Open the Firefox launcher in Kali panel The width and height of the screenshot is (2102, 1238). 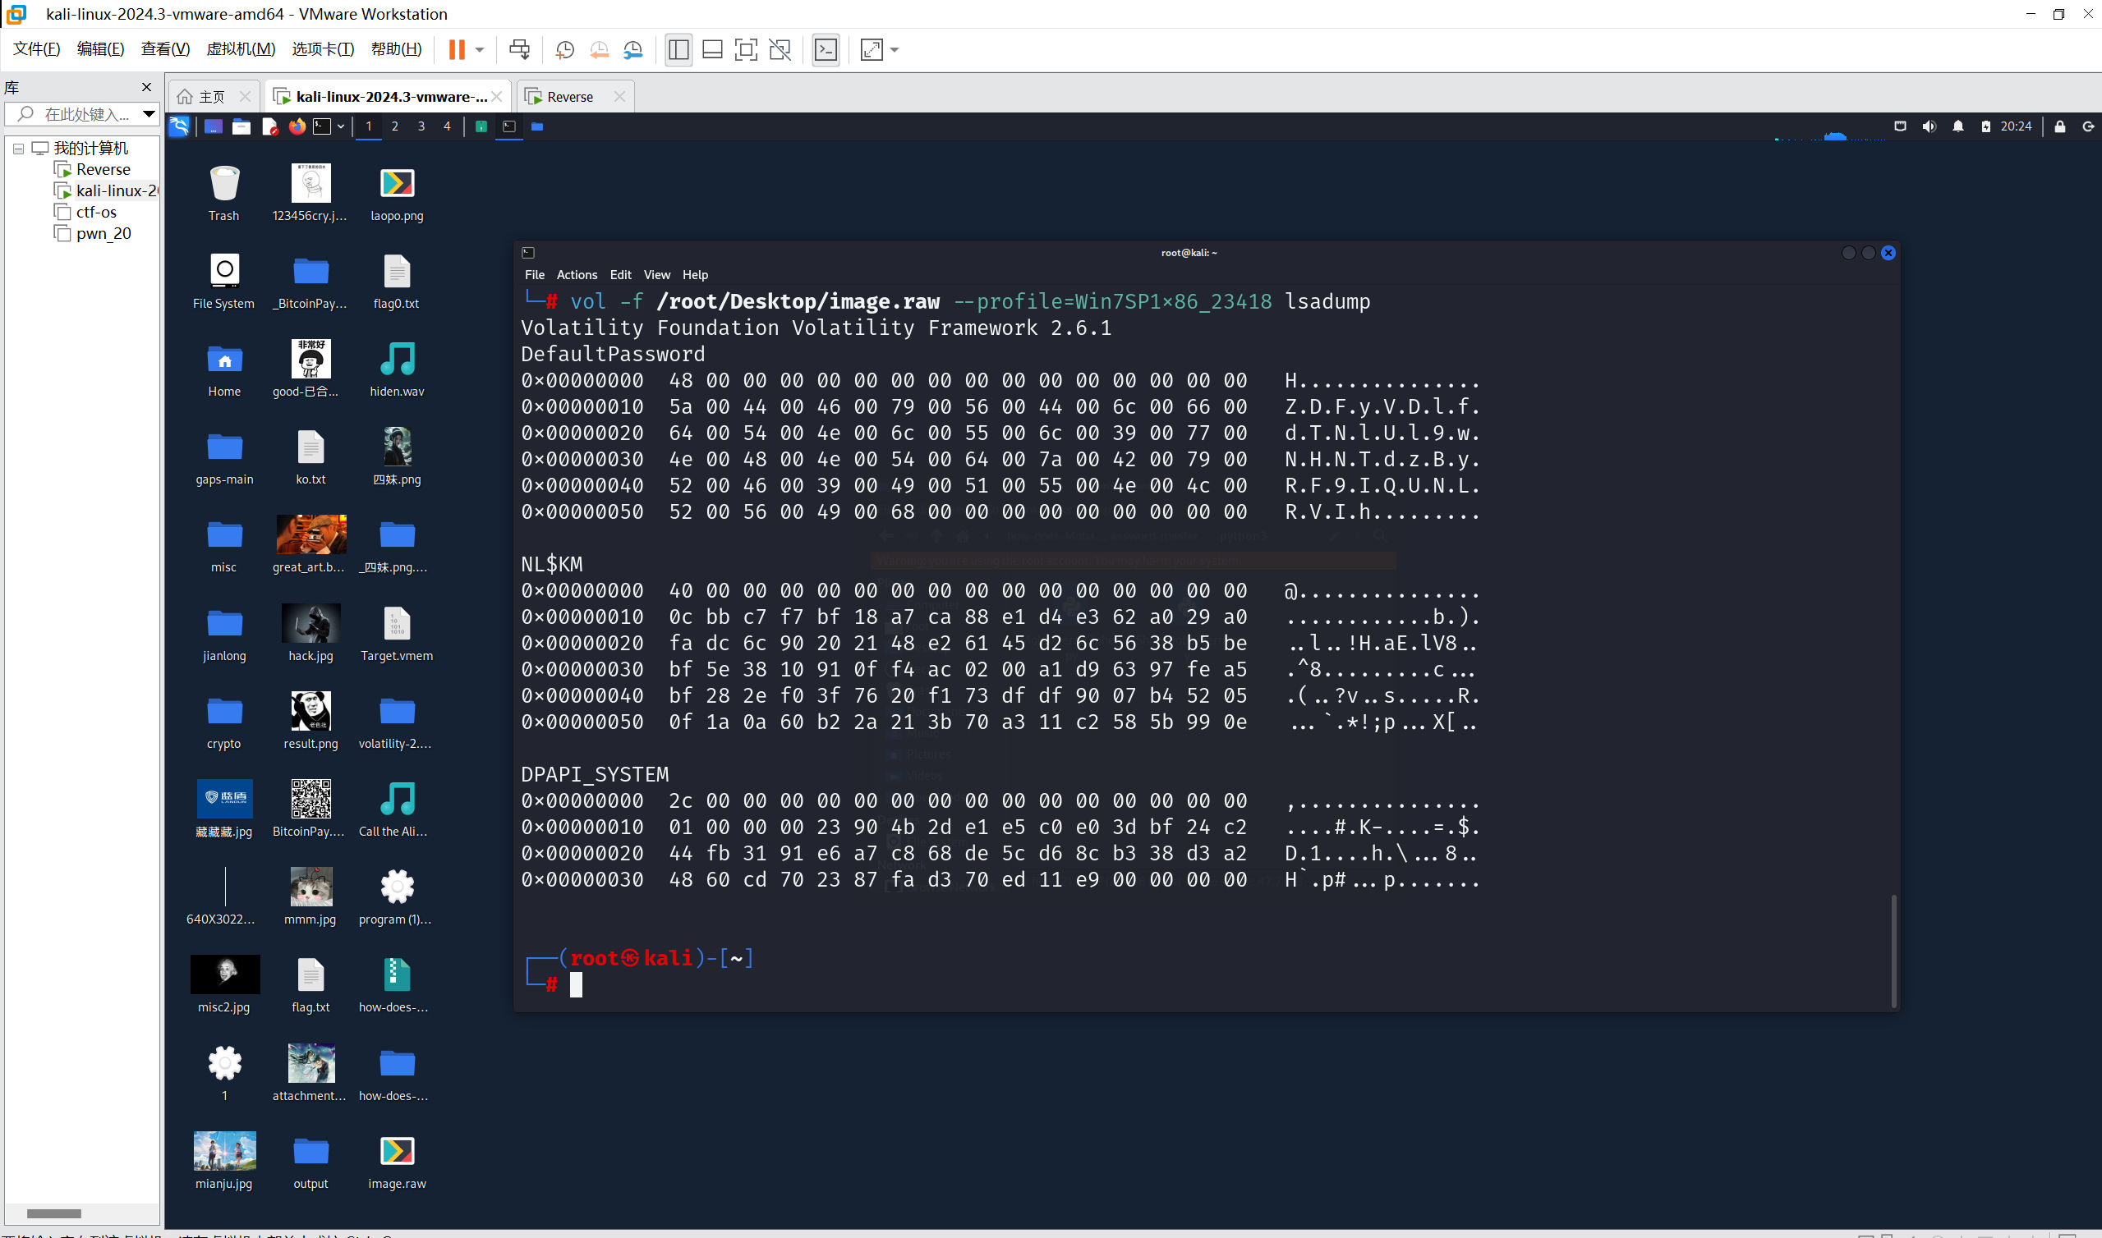[x=297, y=126]
